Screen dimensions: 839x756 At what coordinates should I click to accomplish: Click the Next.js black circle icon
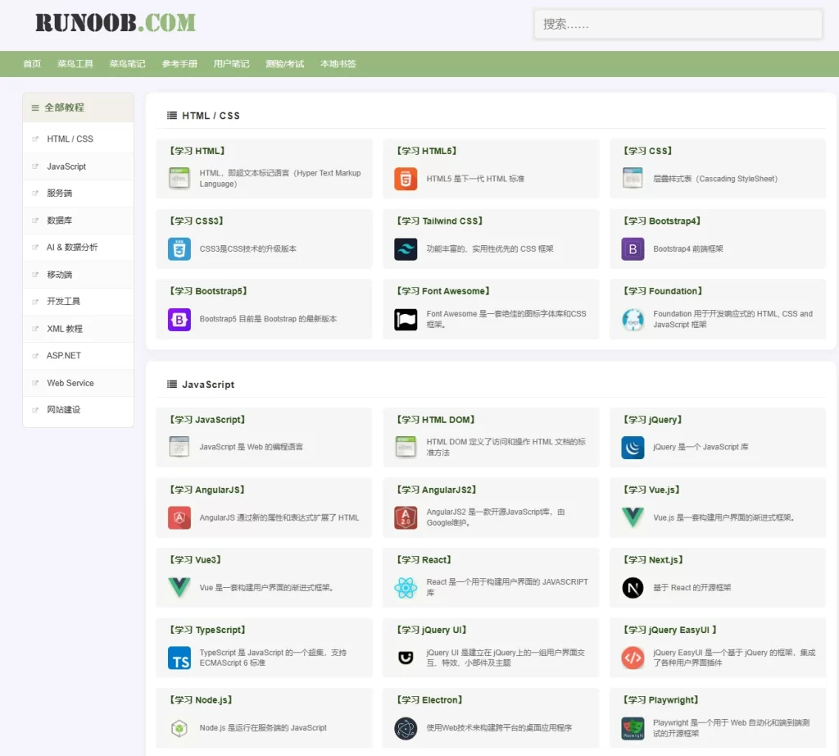pos(633,588)
